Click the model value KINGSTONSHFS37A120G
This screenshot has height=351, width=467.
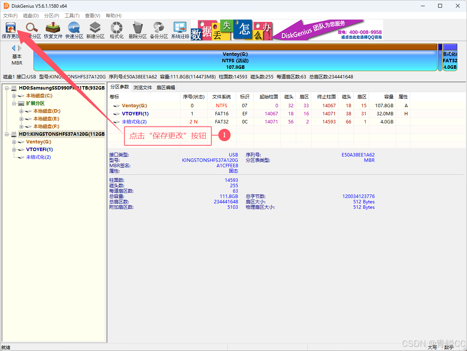[x=210, y=160]
